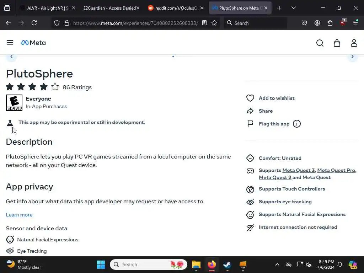Screen dimensions: 364x273
Task: Open File Explorer from taskbar
Action: [x=196, y=264]
